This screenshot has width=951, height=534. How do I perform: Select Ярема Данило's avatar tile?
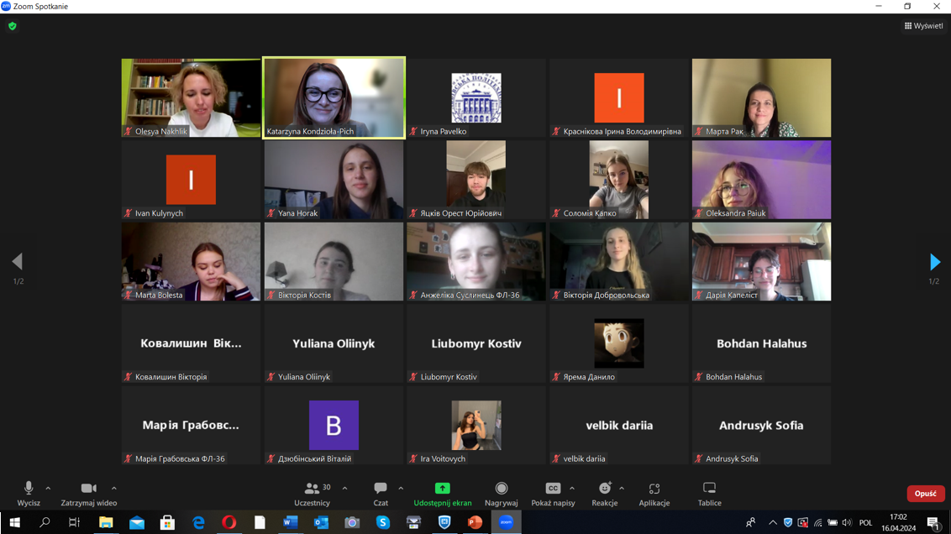[x=618, y=343]
